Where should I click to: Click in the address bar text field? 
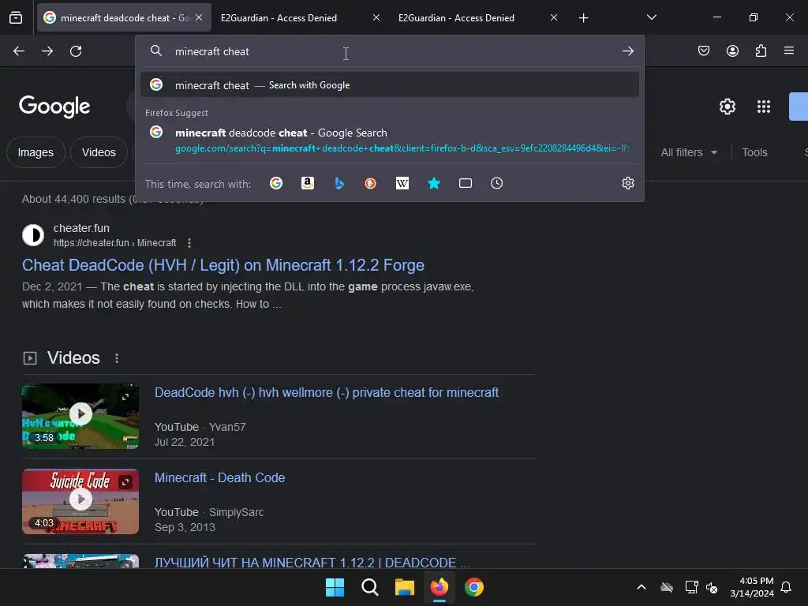pos(390,51)
